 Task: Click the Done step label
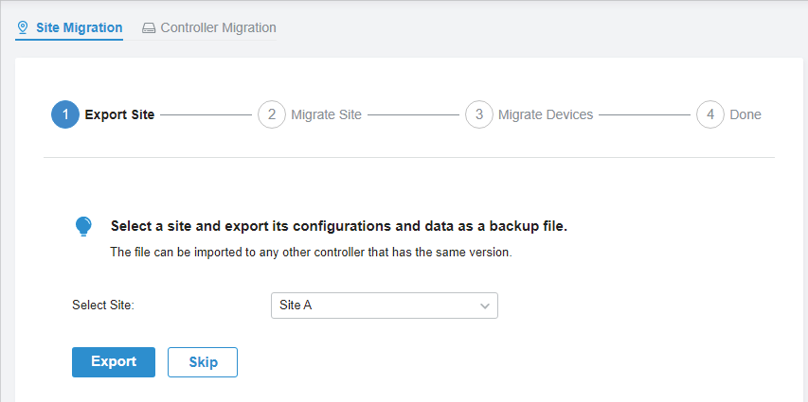[745, 114]
